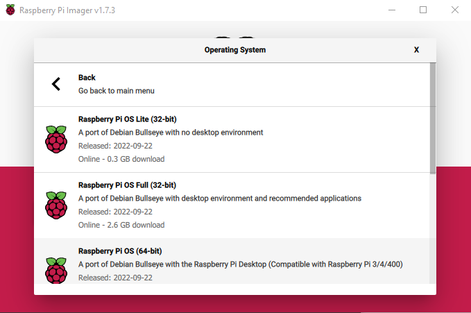Click the 'Raspberry Pi Imager v1.7.3' window title
This screenshot has height=313, width=471.
coord(67,10)
